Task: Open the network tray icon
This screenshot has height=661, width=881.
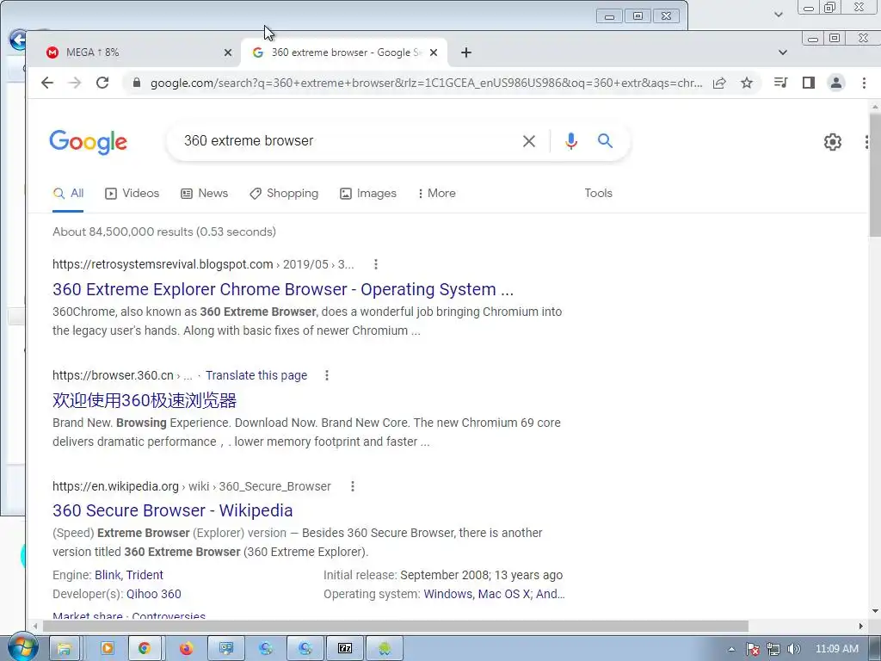Action: [773, 649]
